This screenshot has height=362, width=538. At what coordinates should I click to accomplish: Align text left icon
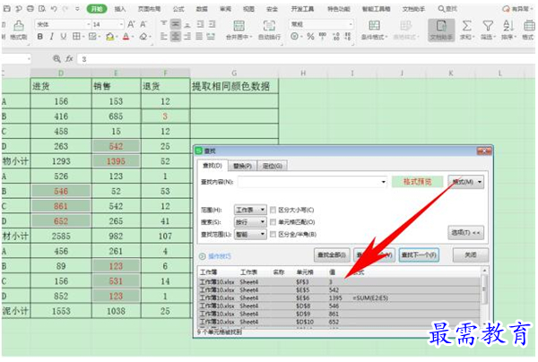[164, 36]
